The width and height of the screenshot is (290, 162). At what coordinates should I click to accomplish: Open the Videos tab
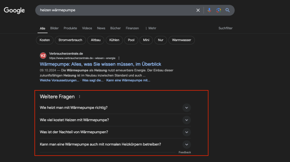tap(87, 28)
